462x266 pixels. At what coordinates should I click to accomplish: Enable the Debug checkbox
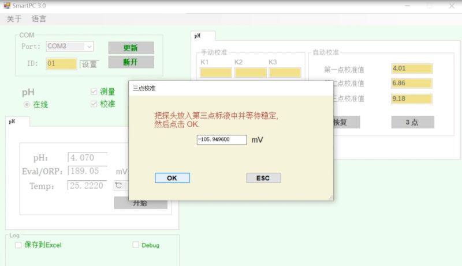(136, 245)
